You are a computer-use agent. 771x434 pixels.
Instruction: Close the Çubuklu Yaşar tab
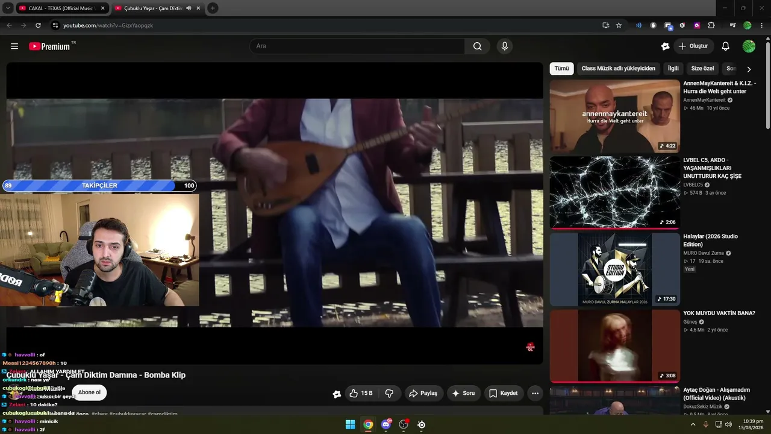pyautogui.click(x=198, y=8)
